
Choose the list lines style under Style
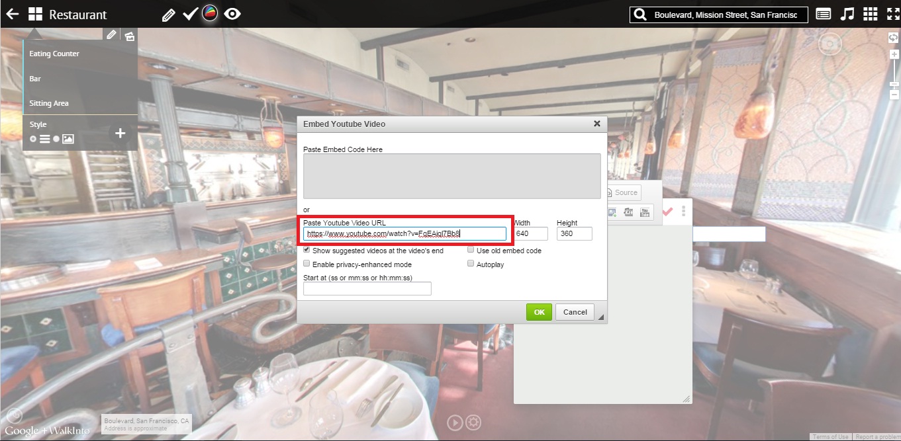click(44, 139)
